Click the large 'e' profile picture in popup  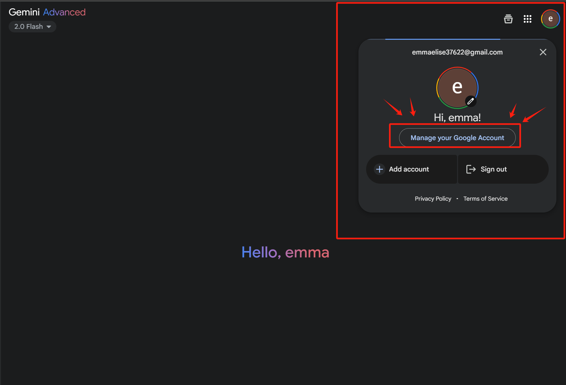click(457, 87)
